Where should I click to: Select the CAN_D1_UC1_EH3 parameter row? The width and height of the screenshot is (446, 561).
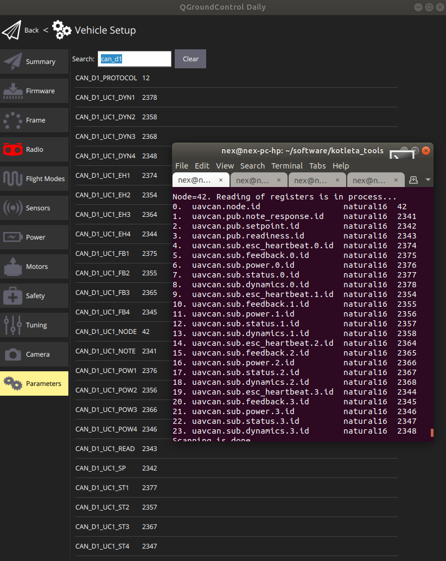coord(123,214)
